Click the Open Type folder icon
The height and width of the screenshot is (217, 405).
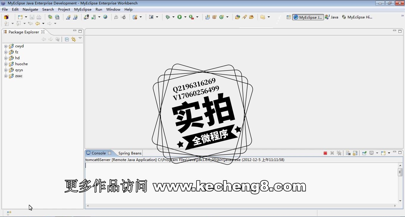pos(237,17)
